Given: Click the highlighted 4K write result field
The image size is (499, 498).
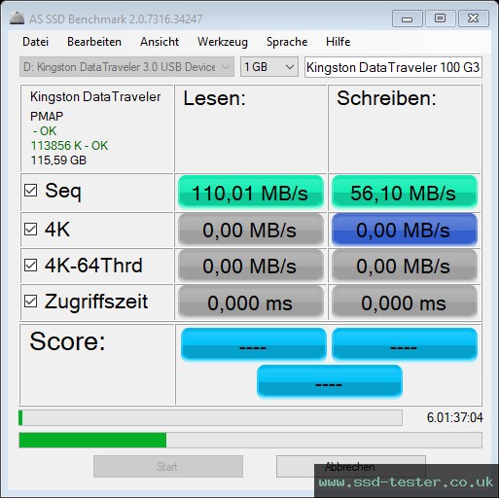Looking at the screenshot, I should point(405,230).
